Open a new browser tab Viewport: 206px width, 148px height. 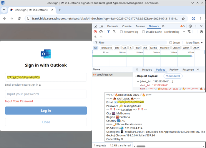[x=60, y=10]
